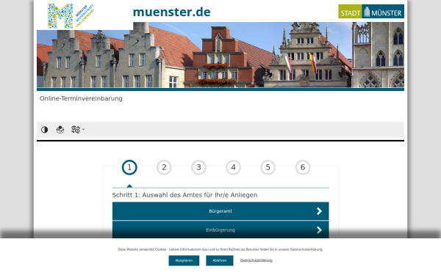
Task: Open the language translation dropdown
Action: click(78, 129)
